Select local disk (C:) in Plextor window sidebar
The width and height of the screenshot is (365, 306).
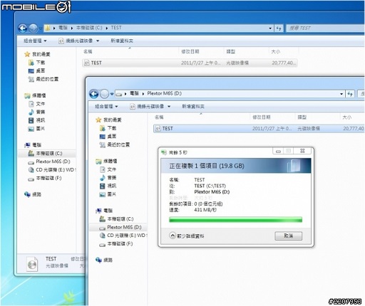click(117, 218)
